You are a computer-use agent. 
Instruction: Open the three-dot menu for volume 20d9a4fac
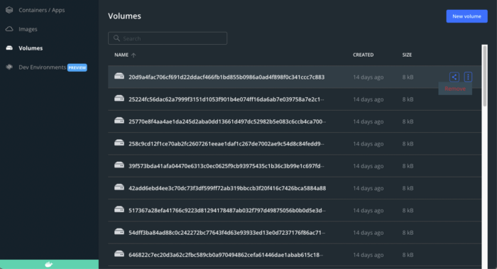click(x=468, y=77)
